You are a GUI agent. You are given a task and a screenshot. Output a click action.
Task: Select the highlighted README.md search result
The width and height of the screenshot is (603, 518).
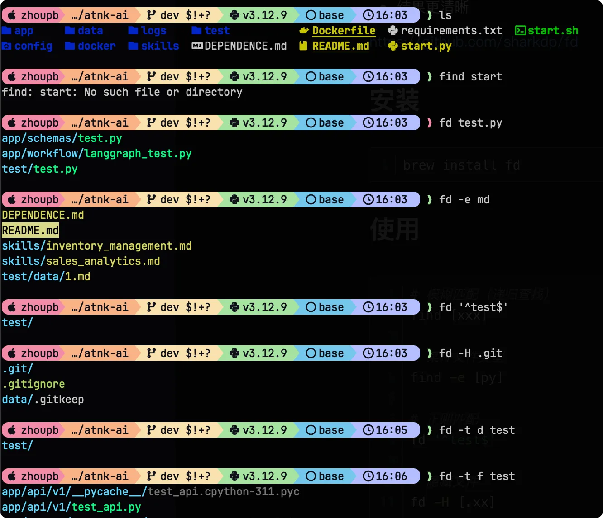(x=30, y=230)
